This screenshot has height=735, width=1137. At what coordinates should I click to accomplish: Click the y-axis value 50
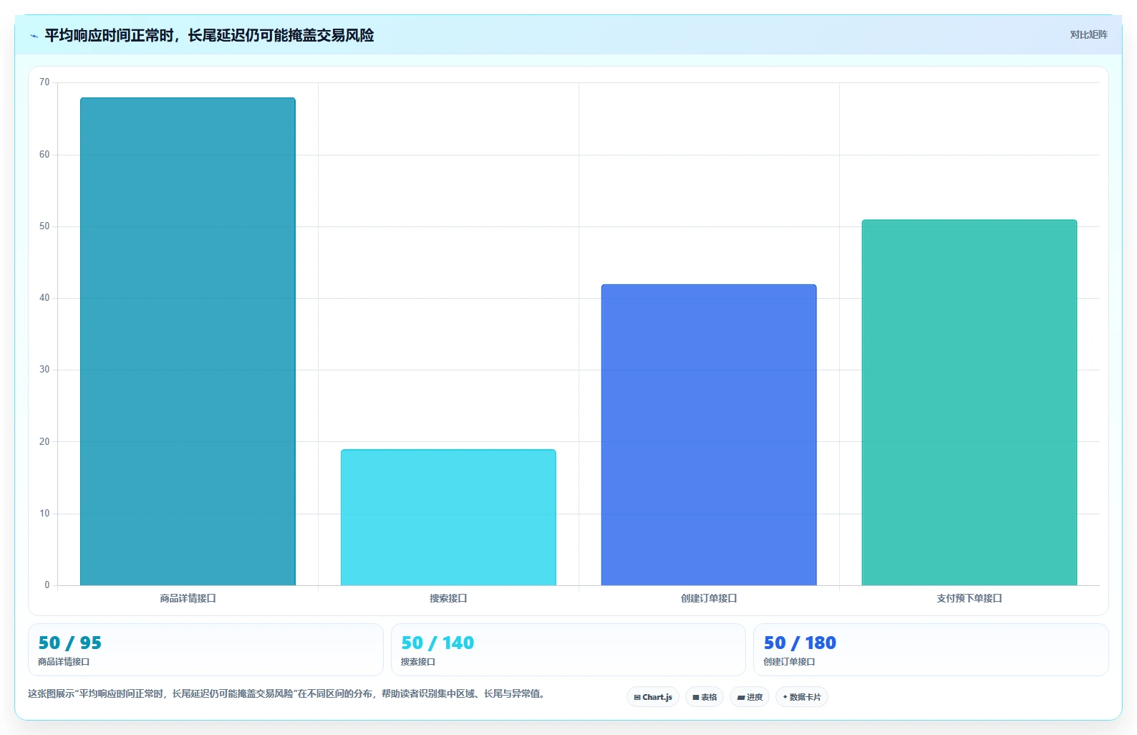44,226
